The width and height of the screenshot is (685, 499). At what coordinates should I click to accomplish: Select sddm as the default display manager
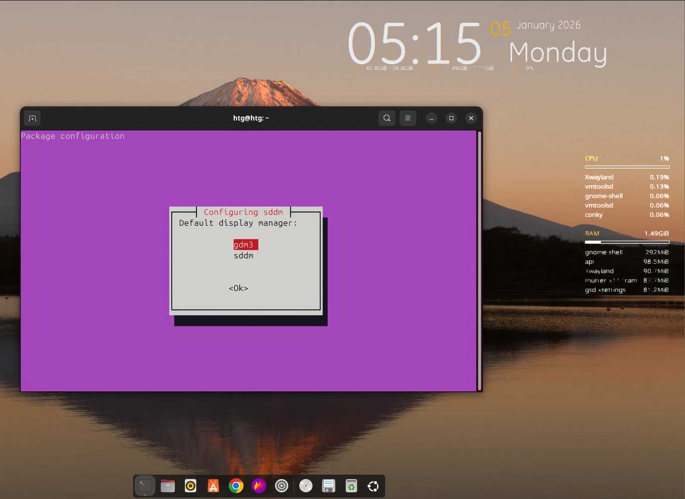[244, 255]
